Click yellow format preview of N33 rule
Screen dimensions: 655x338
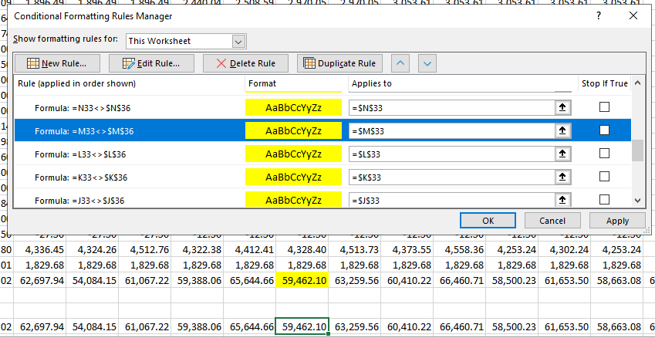tap(293, 108)
